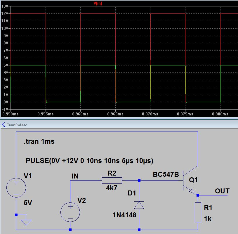Select the .tran 1ms simulation directive
Image resolution: width=238 pixels, height=234 pixels.
tap(39, 141)
